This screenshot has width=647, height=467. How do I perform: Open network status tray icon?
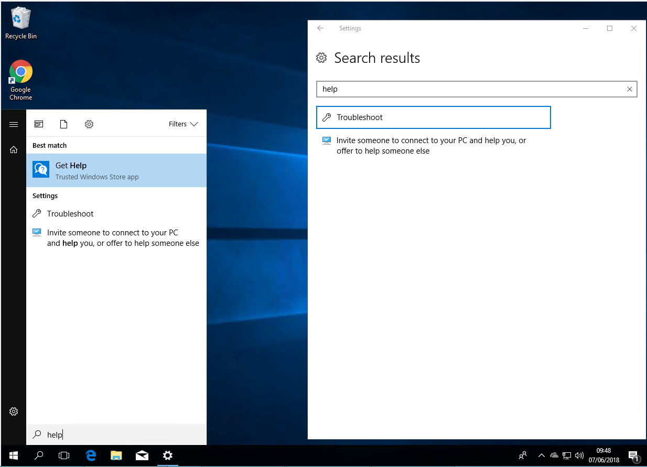coord(567,455)
